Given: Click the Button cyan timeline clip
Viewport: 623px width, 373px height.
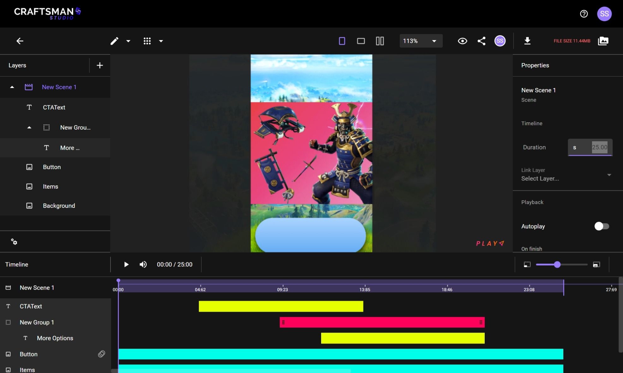Looking at the screenshot, I should pyautogui.click(x=341, y=354).
